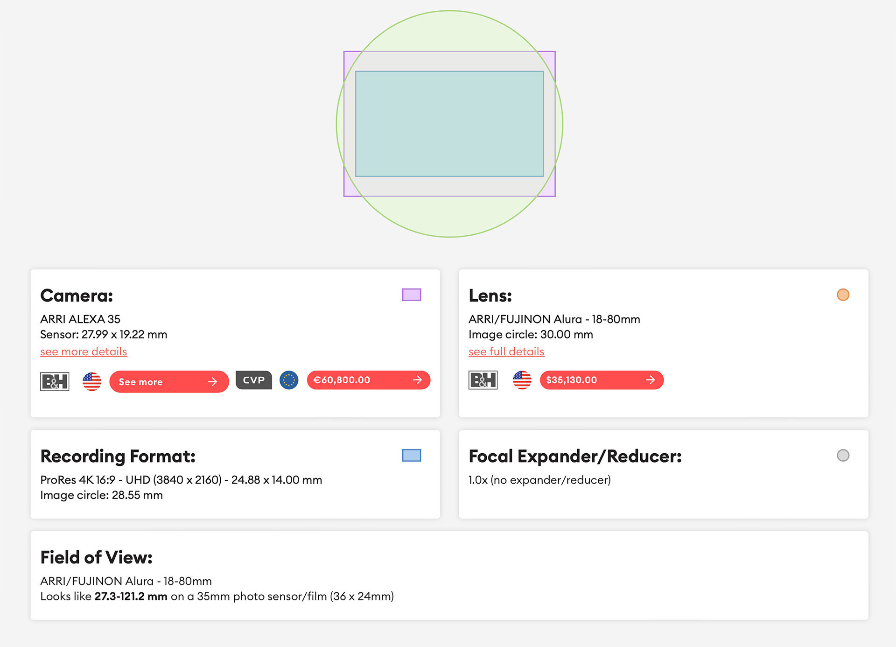Click the CVP retailer logo
Viewport: 896px width, 647px height.
[253, 380]
